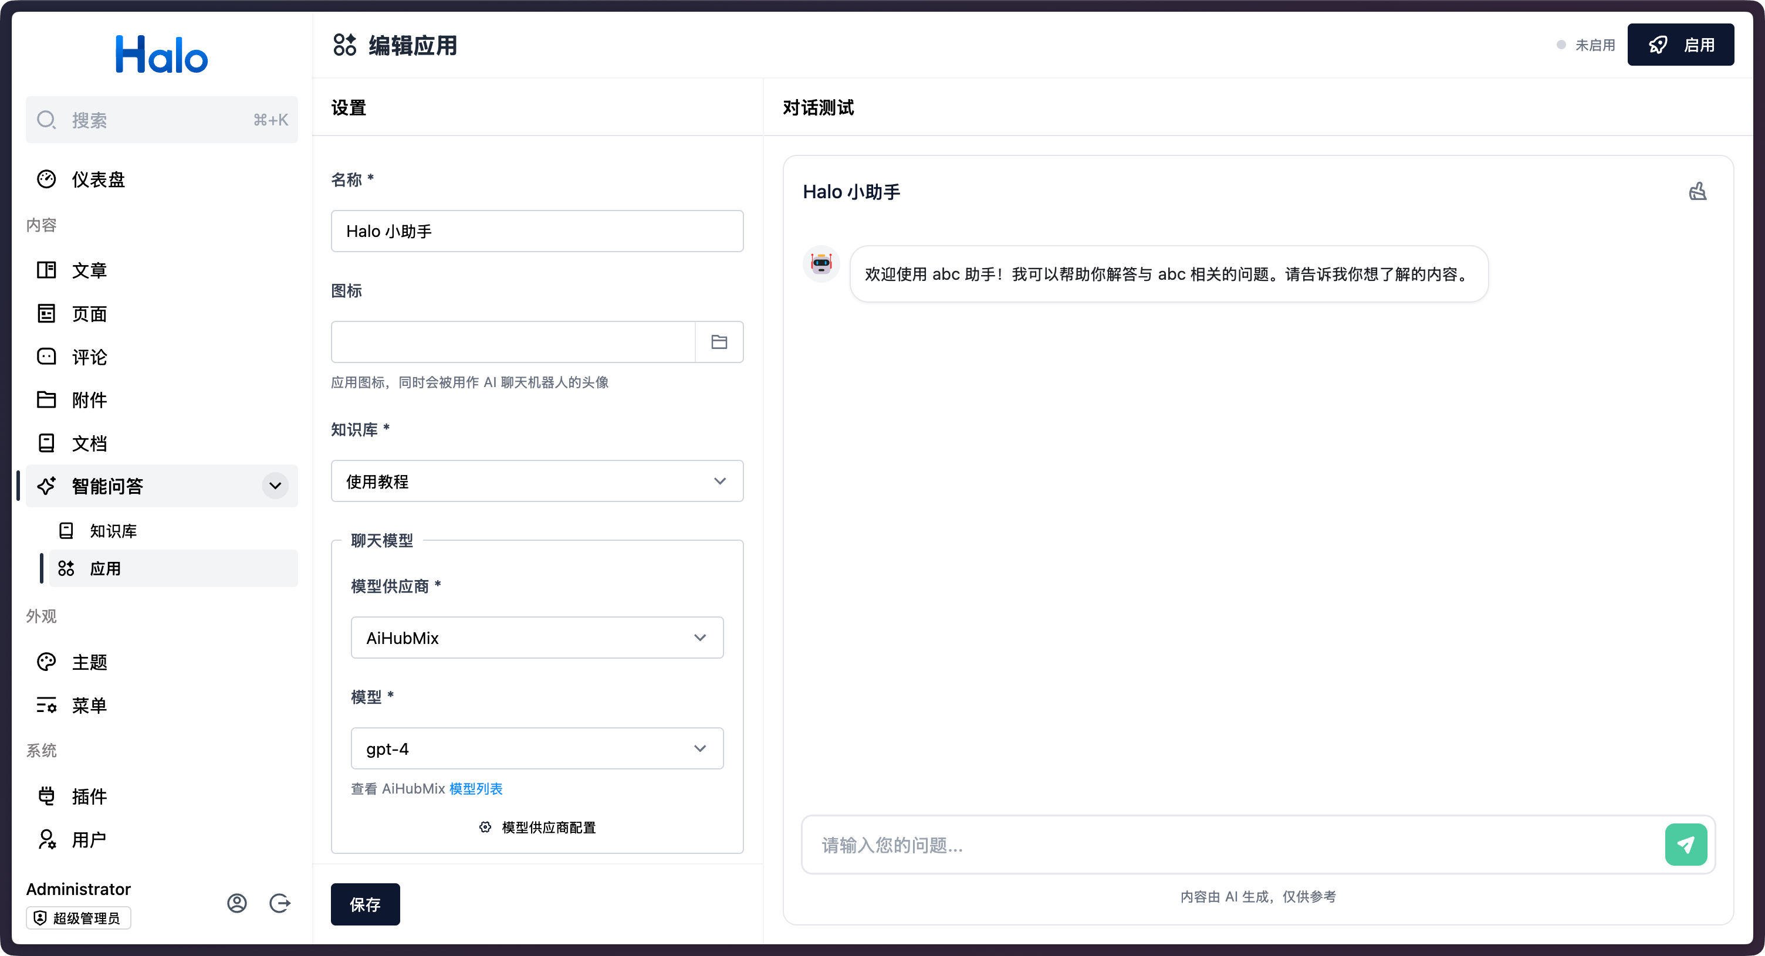
Task: Click the 名称 input with Halo 小助手
Action: click(x=537, y=230)
